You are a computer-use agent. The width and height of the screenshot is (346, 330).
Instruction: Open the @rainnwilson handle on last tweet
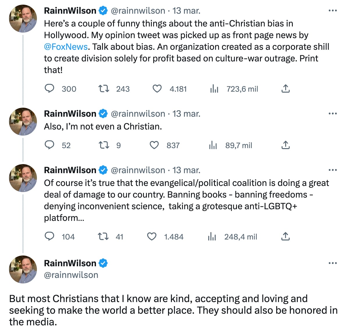(71, 275)
